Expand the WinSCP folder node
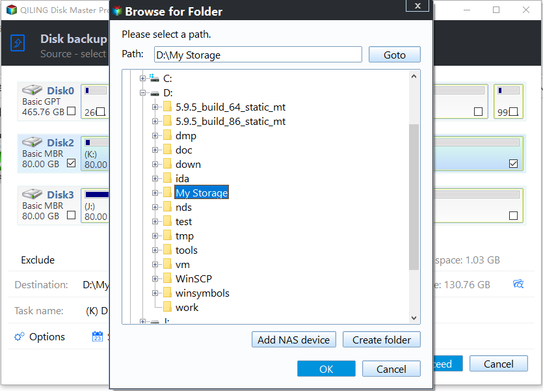Image resolution: width=543 pixels, height=391 pixels. pyautogui.click(x=155, y=279)
